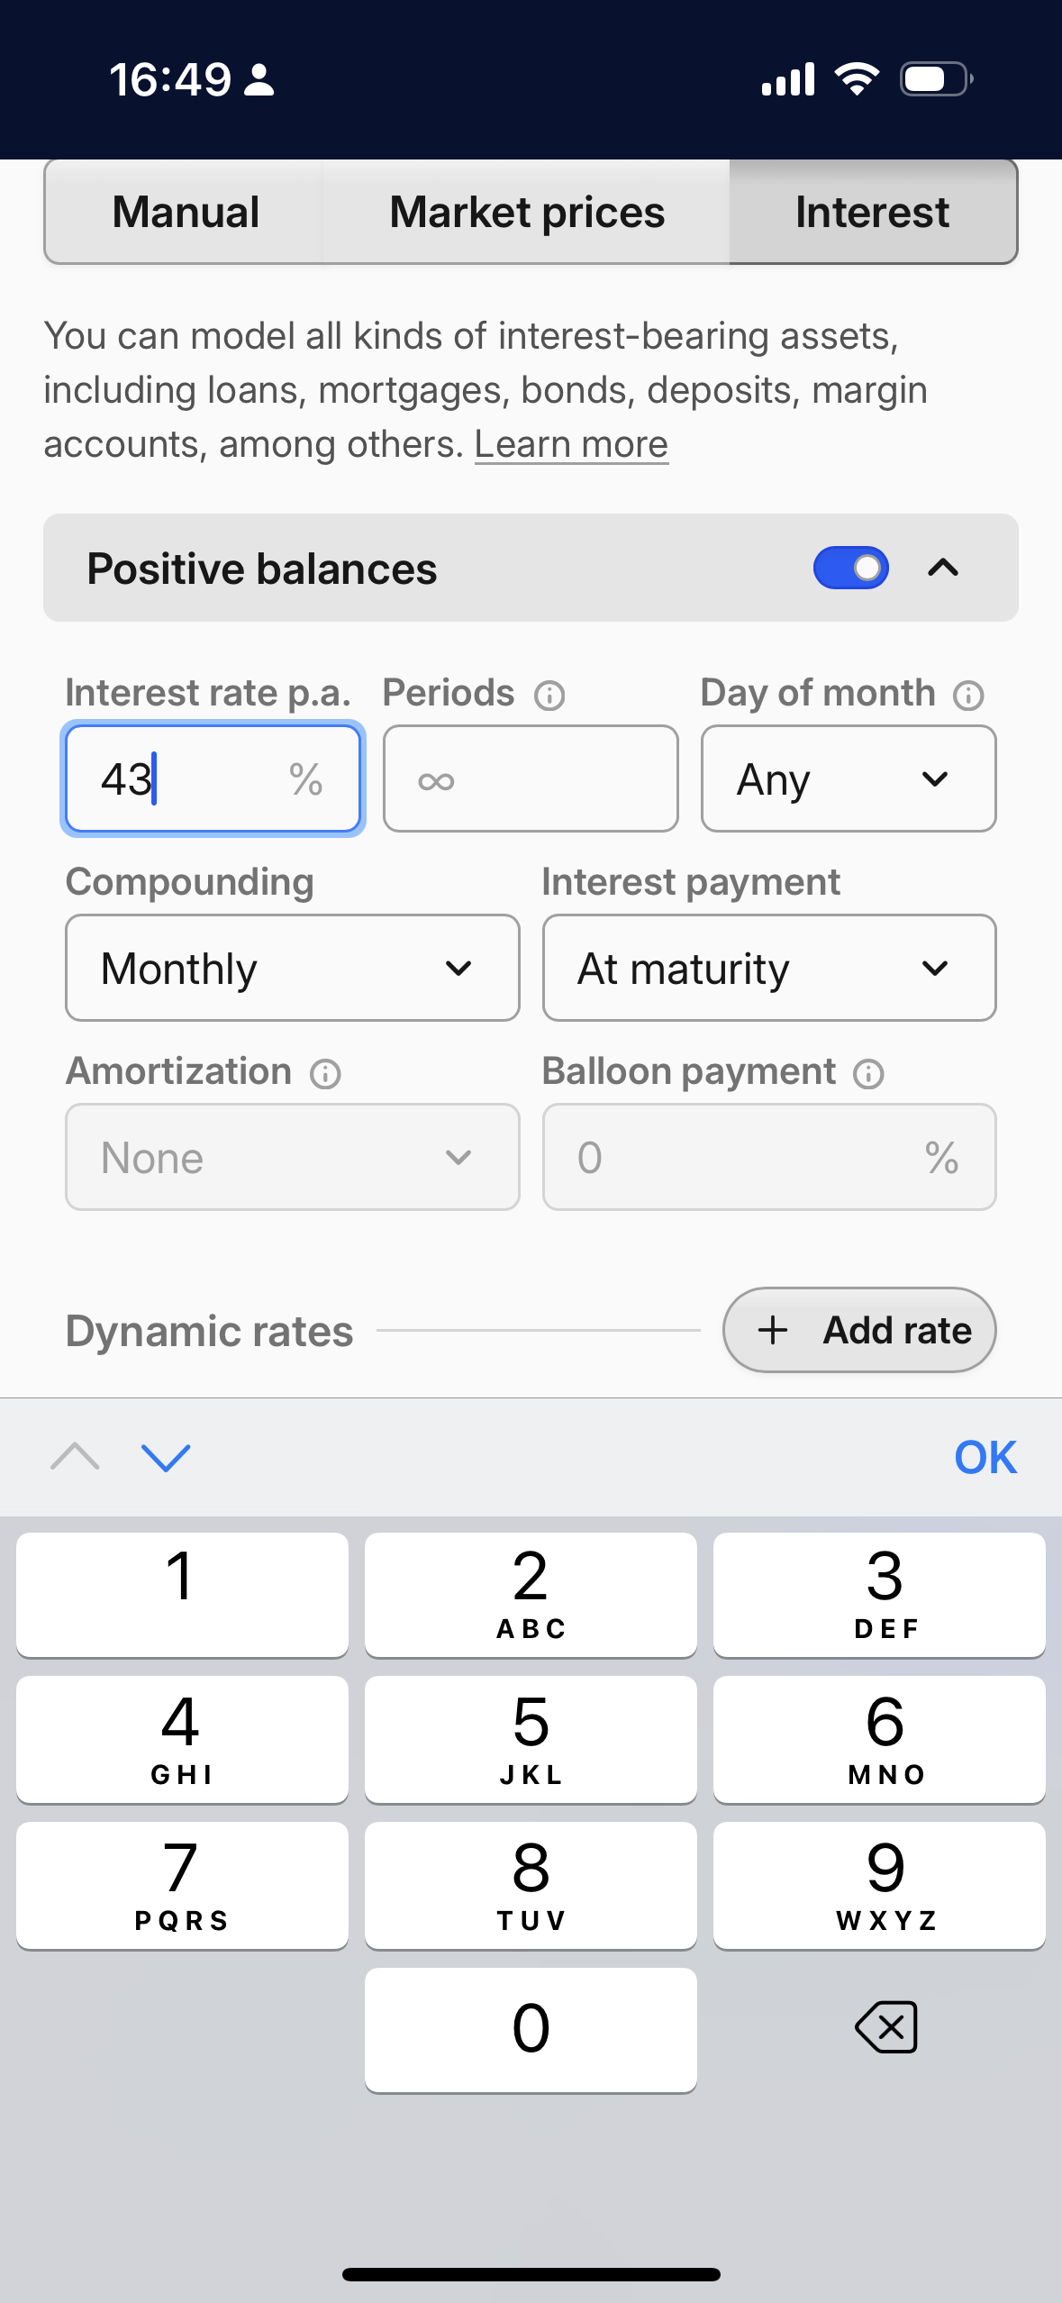
Task: Tap the Periods info icon
Action: pos(549,696)
